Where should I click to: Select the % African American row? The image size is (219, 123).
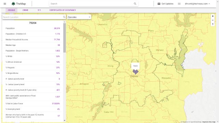point(33,62)
